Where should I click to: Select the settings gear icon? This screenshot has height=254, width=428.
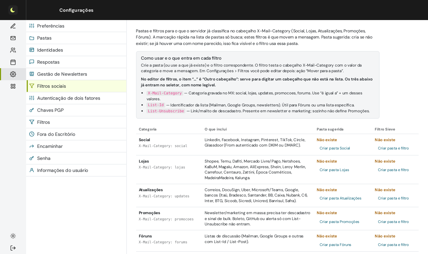coord(13,74)
